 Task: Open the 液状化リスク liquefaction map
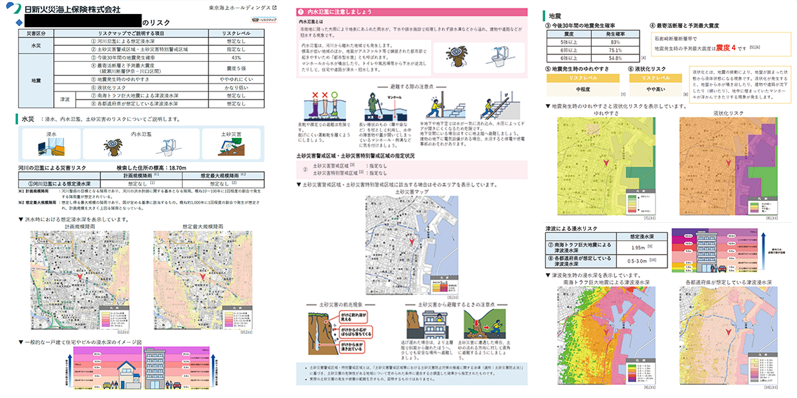(x=727, y=166)
